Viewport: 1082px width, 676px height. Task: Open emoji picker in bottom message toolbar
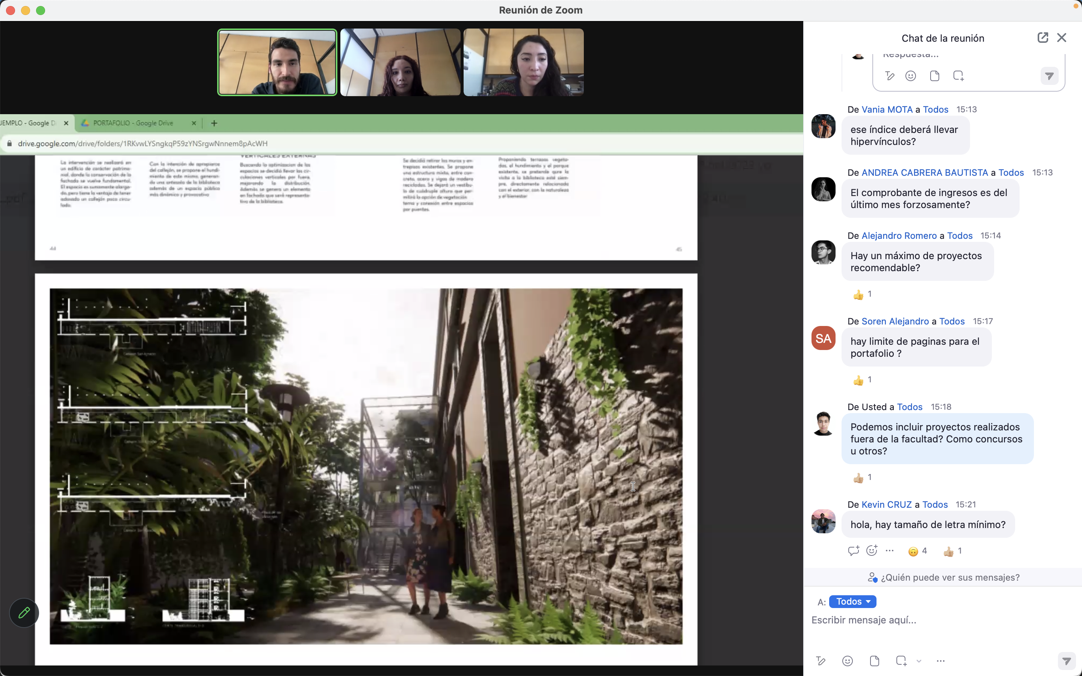[x=847, y=661]
